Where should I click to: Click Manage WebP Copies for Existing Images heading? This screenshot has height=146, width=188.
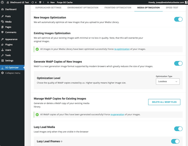[x=60, y=99]
